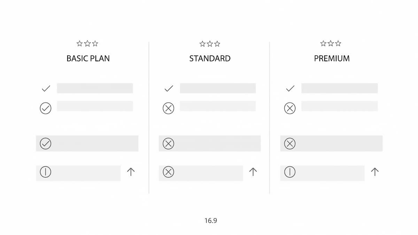418x235 pixels.
Task: Click the up arrow in the Premium column
Action: [x=375, y=172]
